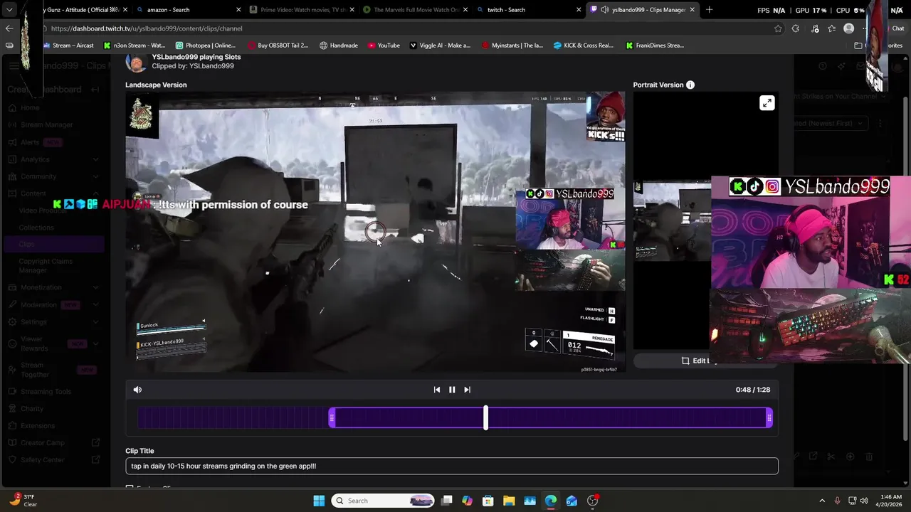Mute the clip audio with the speaker icon
Image resolution: width=911 pixels, height=512 pixels.
[137, 390]
